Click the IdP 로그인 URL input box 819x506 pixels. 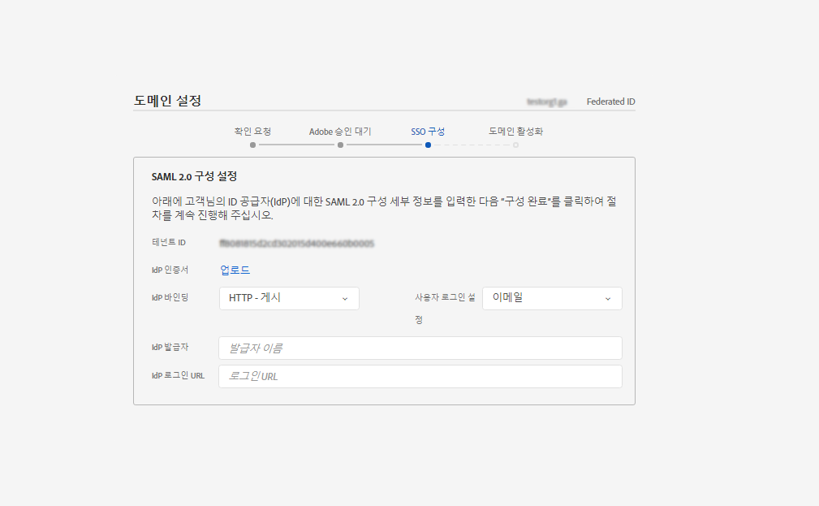(420, 375)
